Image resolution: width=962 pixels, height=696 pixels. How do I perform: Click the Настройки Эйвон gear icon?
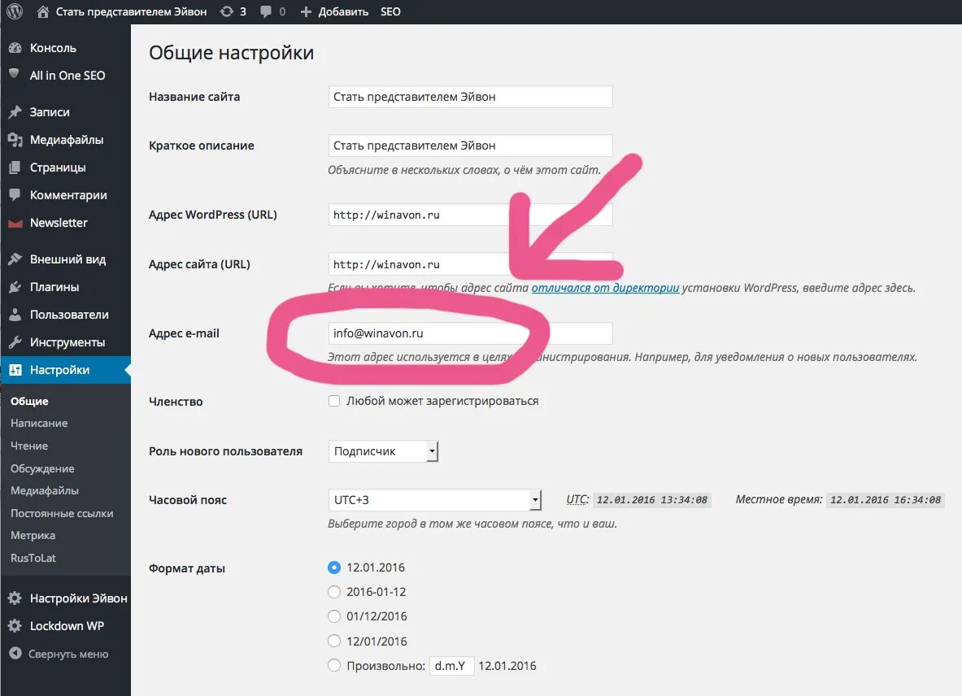click(15, 598)
